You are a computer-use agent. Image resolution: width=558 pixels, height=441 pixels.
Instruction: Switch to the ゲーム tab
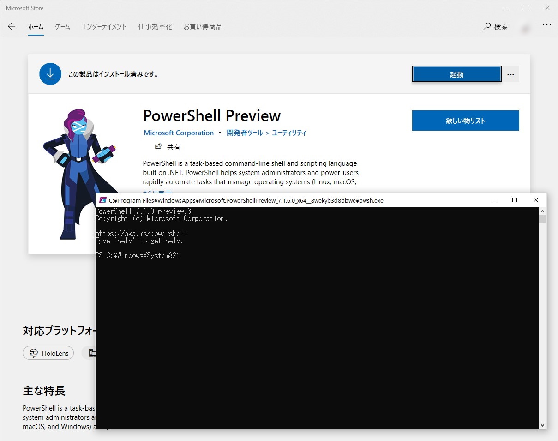click(62, 26)
